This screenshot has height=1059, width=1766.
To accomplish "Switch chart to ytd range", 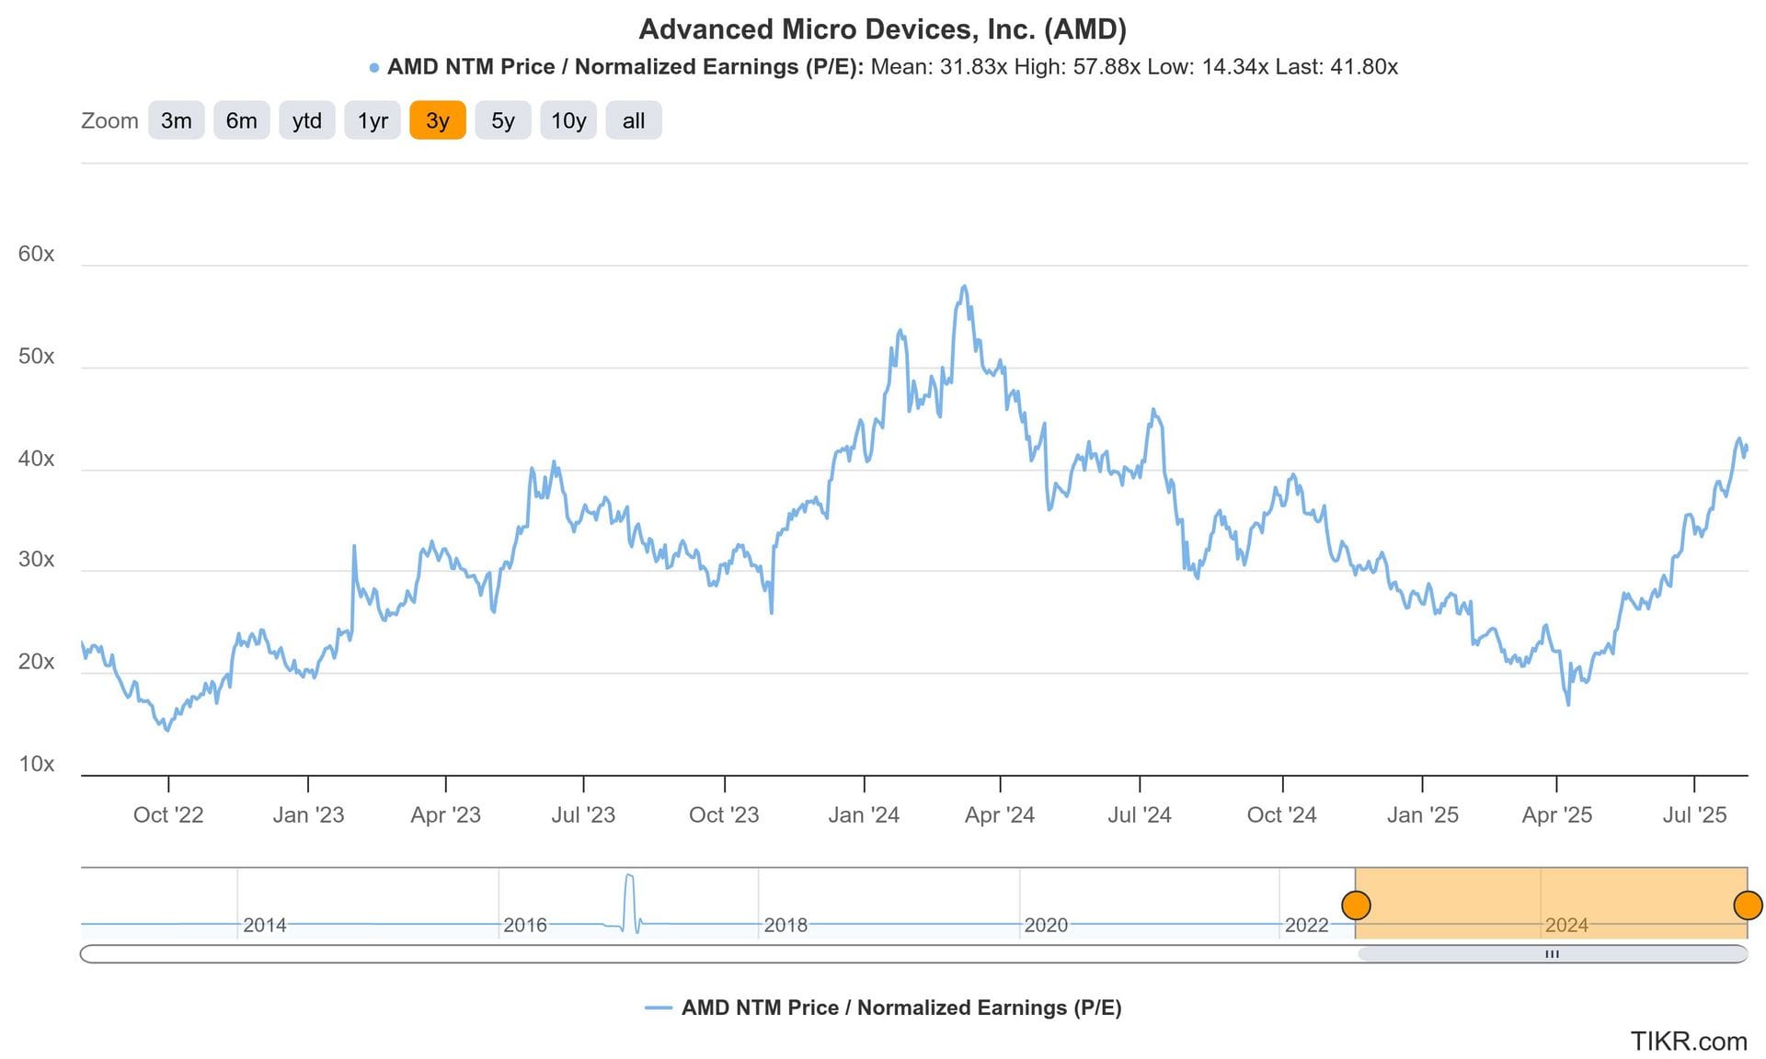I will click(x=306, y=120).
